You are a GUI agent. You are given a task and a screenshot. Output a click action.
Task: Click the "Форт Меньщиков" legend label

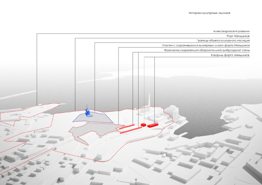click(237, 36)
